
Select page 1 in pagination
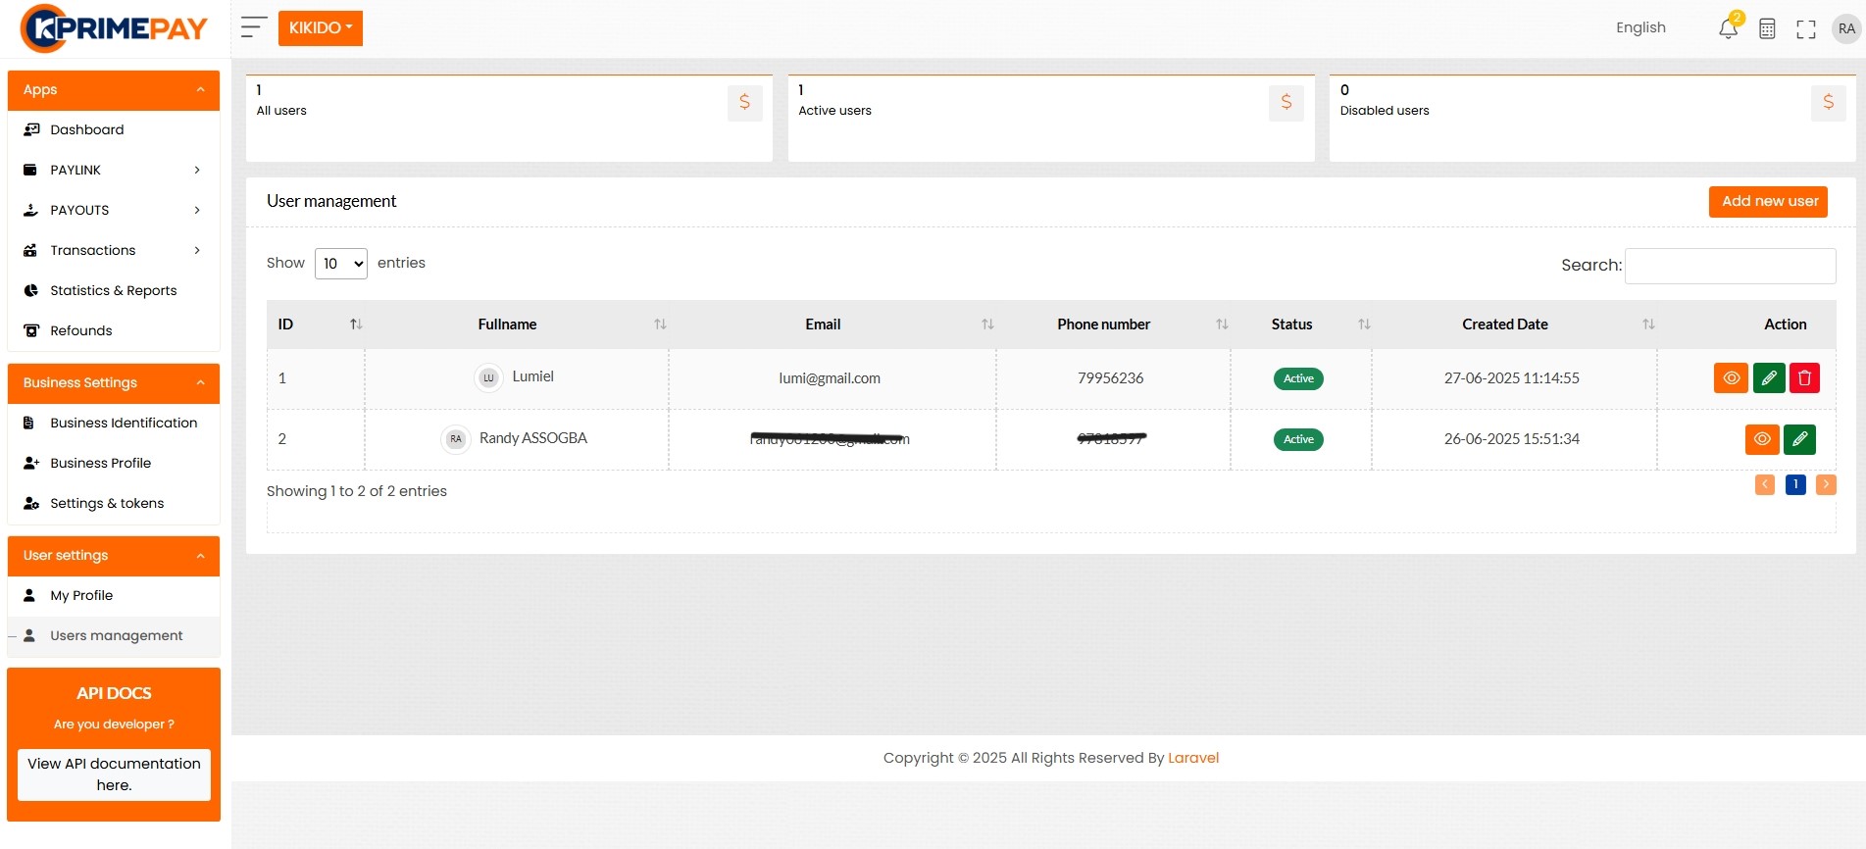(1795, 484)
